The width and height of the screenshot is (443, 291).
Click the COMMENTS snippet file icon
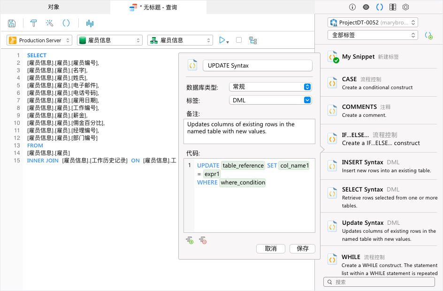coord(333,111)
